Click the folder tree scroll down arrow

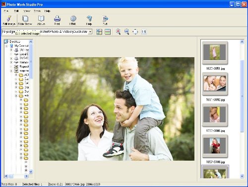(31, 172)
